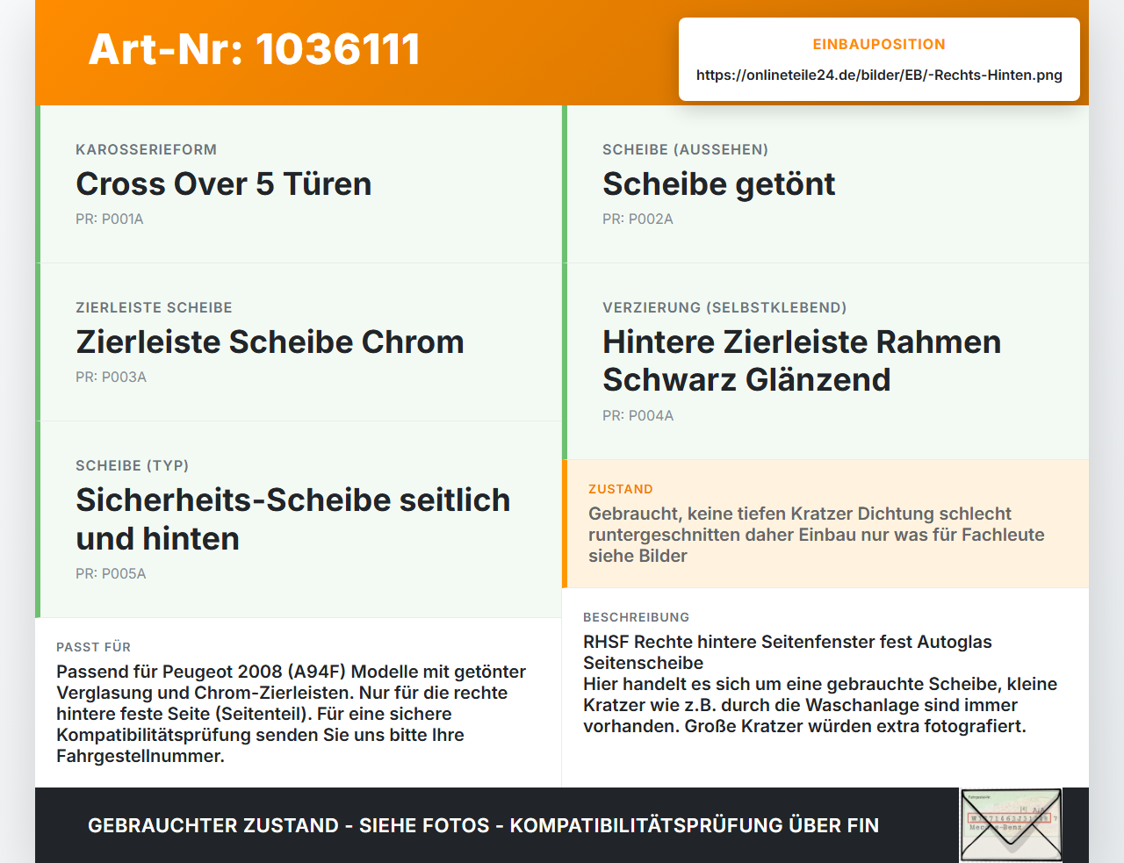This screenshot has width=1124, height=863.
Task: Open the Einbauposition image URL
Action: point(879,75)
